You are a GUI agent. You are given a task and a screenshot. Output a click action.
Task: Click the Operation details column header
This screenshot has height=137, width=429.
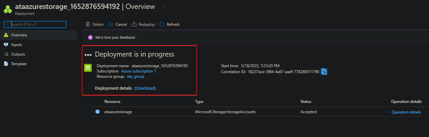tap(406, 102)
